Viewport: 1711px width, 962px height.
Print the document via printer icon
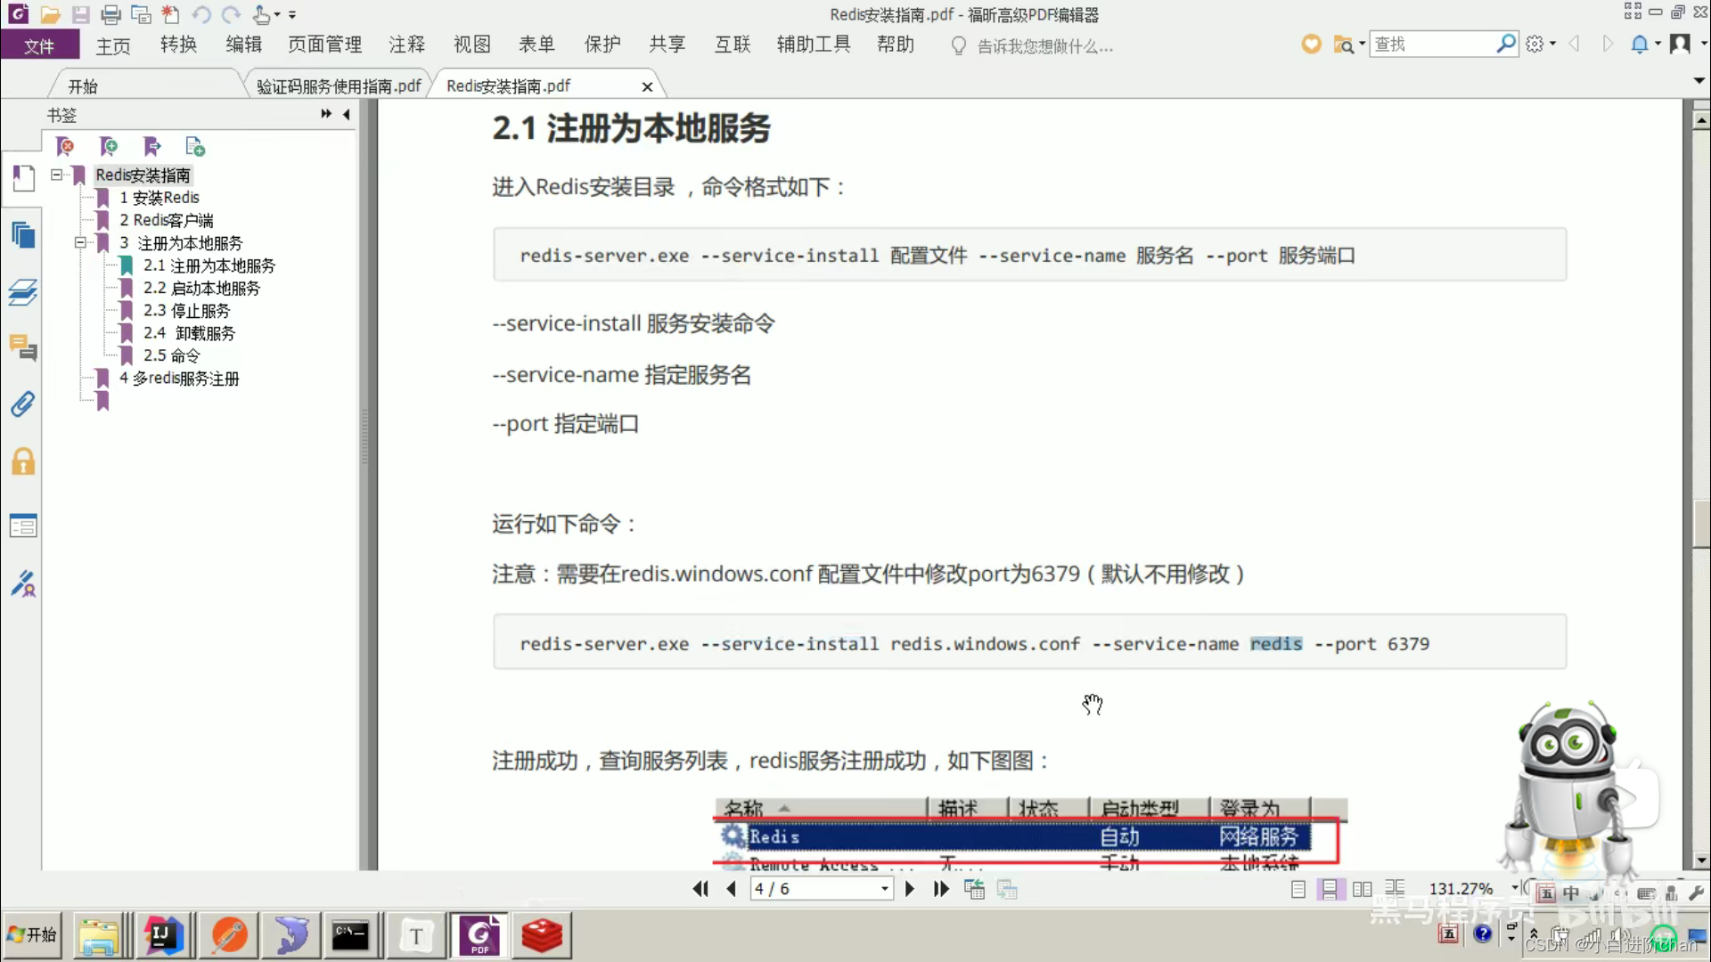pyautogui.click(x=111, y=14)
